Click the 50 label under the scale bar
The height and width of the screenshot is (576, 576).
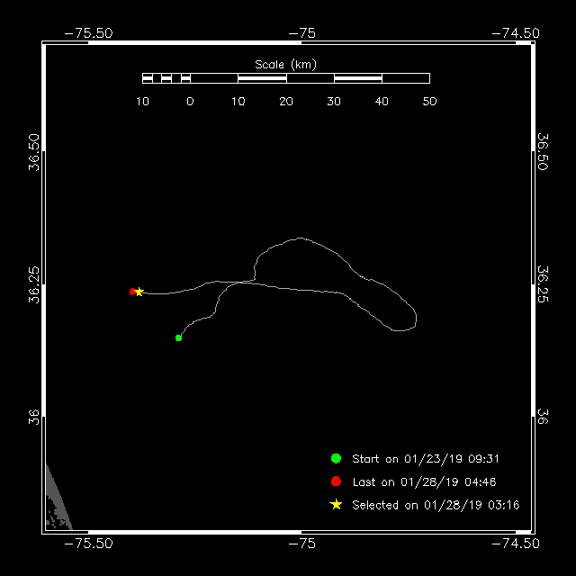click(429, 102)
